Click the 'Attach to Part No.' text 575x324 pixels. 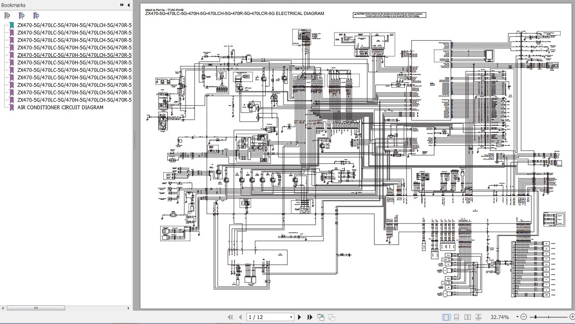tap(164, 10)
